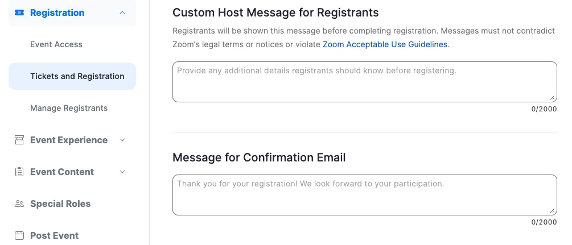
Task: Click the Registration ticket icon
Action: point(19,13)
